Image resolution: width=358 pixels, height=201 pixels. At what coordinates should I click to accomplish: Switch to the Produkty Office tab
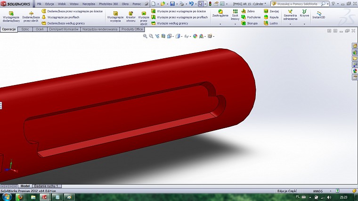click(x=132, y=29)
